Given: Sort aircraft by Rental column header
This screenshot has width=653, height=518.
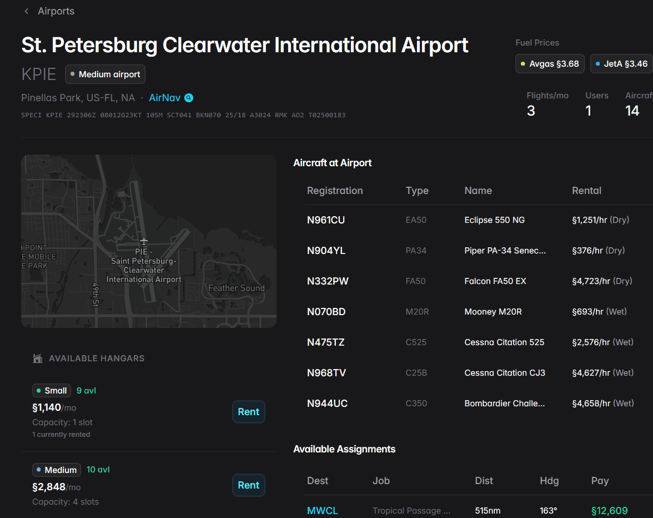Looking at the screenshot, I should coord(586,191).
